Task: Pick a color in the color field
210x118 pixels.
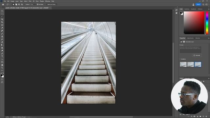Action: (194, 23)
